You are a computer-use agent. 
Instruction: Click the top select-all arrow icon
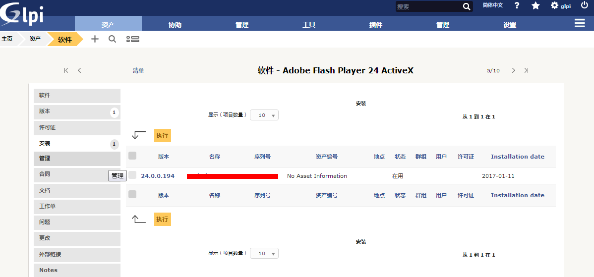tap(139, 135)
